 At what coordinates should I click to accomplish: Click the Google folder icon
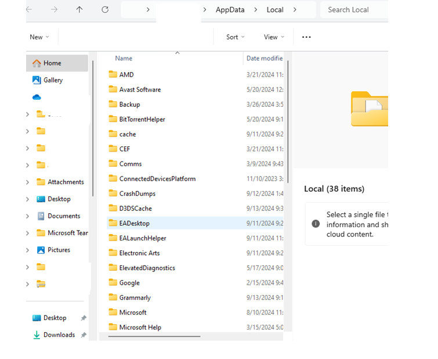tap(113, 282)
